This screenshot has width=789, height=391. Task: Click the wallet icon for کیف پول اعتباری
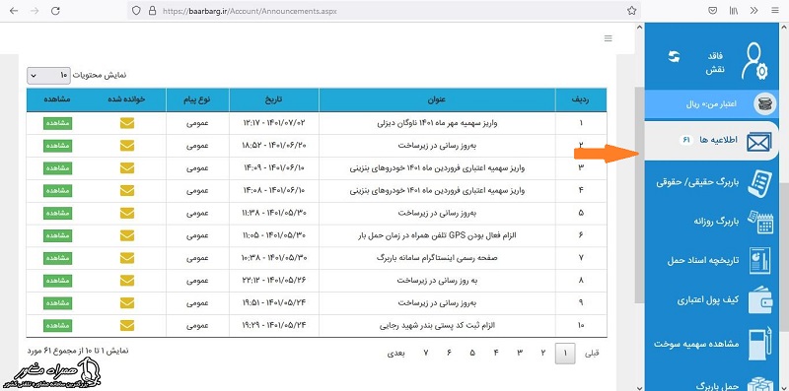pyautogui.click(x=759, y=300)
